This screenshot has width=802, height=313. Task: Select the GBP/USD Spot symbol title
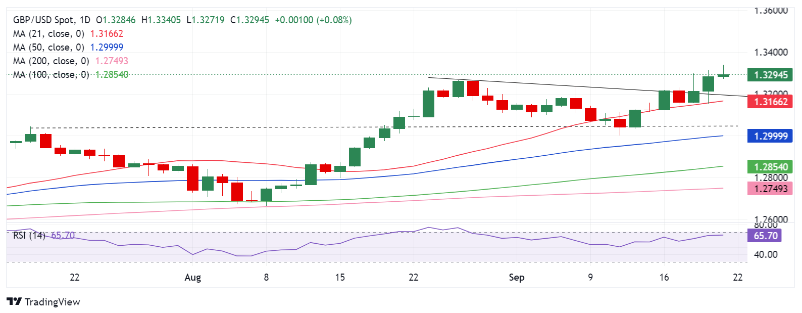point(44,20)
